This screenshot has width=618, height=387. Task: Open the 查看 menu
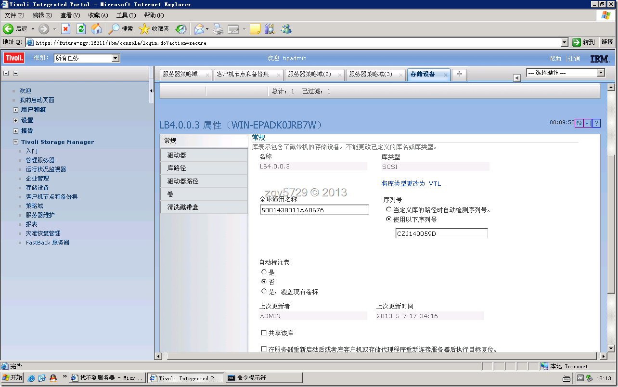coord(70,15)
